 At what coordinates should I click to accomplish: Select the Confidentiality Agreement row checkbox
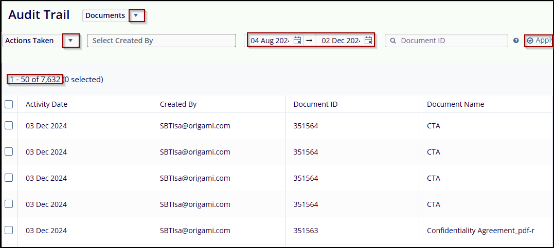(x=9, y=230)
